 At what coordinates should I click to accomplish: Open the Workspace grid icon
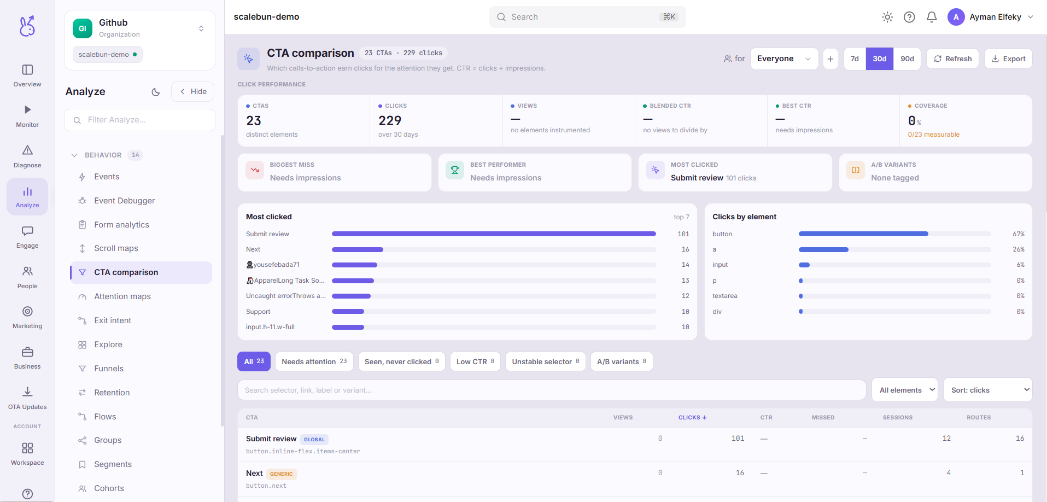[27, 448]
